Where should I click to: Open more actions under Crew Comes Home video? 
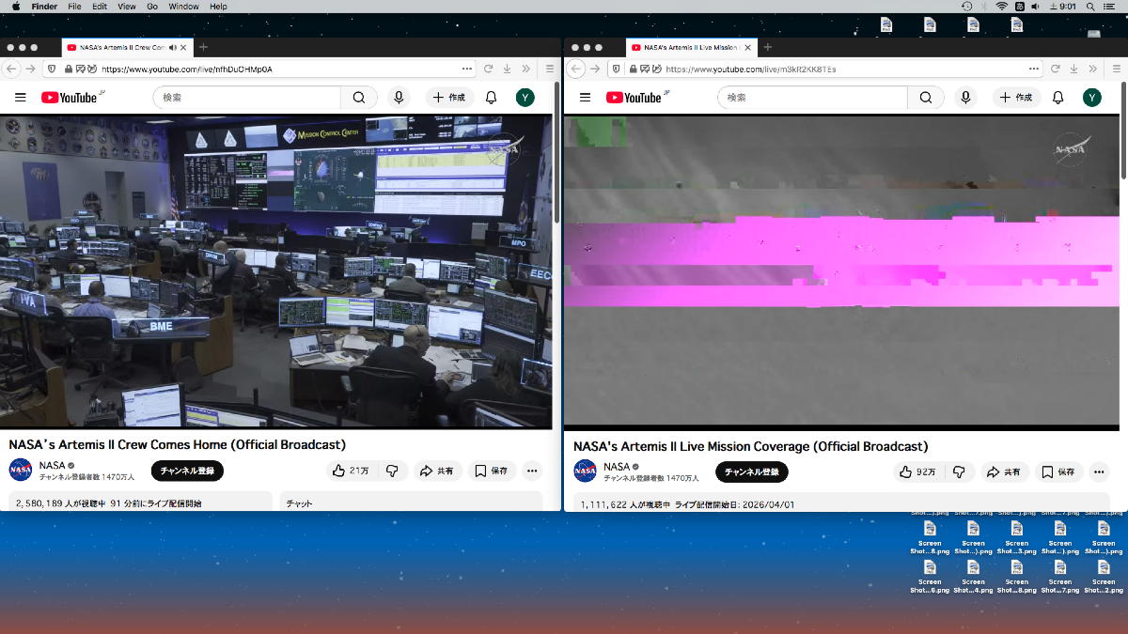[532, 471]
